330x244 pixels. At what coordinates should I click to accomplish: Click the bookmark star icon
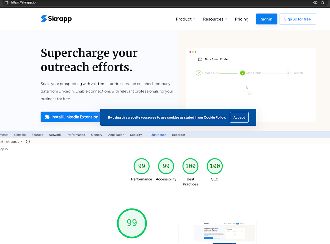tap(323, 2)
